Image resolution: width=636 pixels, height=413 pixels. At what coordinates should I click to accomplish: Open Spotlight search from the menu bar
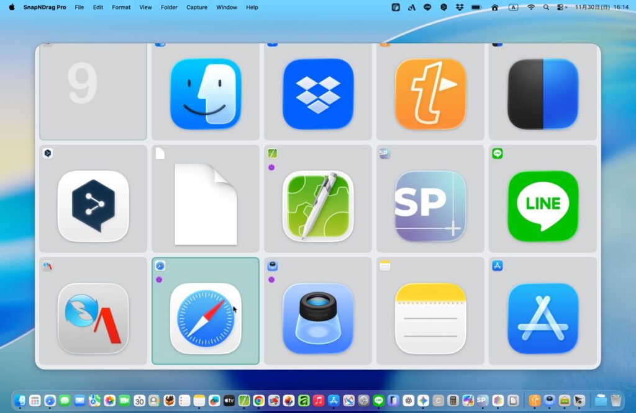click(546, 7)
